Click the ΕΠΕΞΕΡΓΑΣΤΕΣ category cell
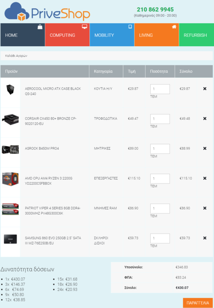 (106, 178)
